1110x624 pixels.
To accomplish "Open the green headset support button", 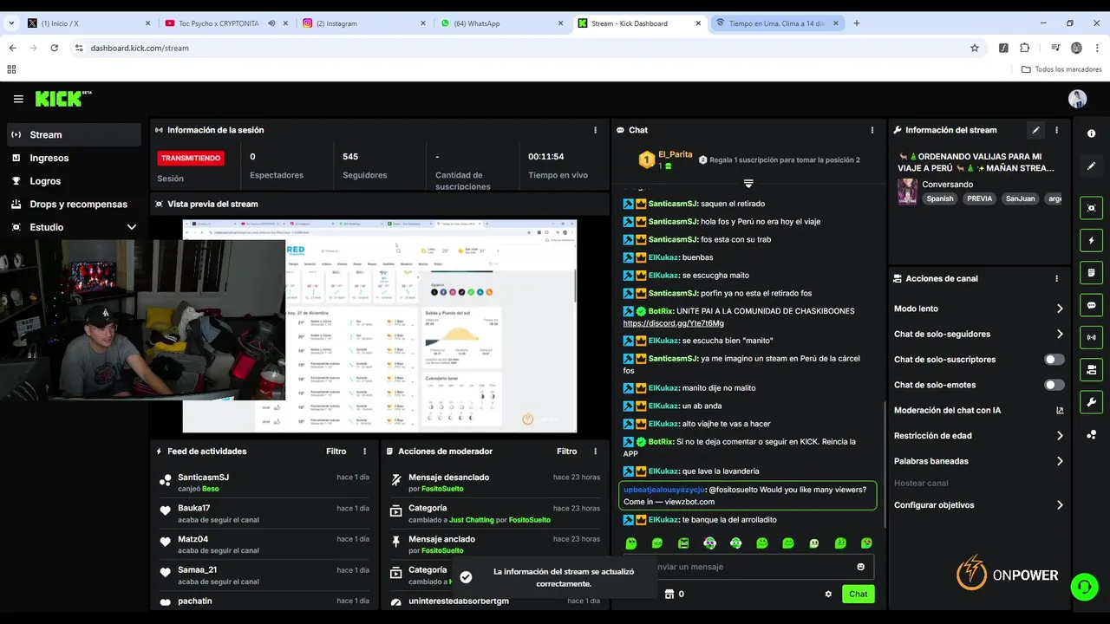I will pos(1084,587).
